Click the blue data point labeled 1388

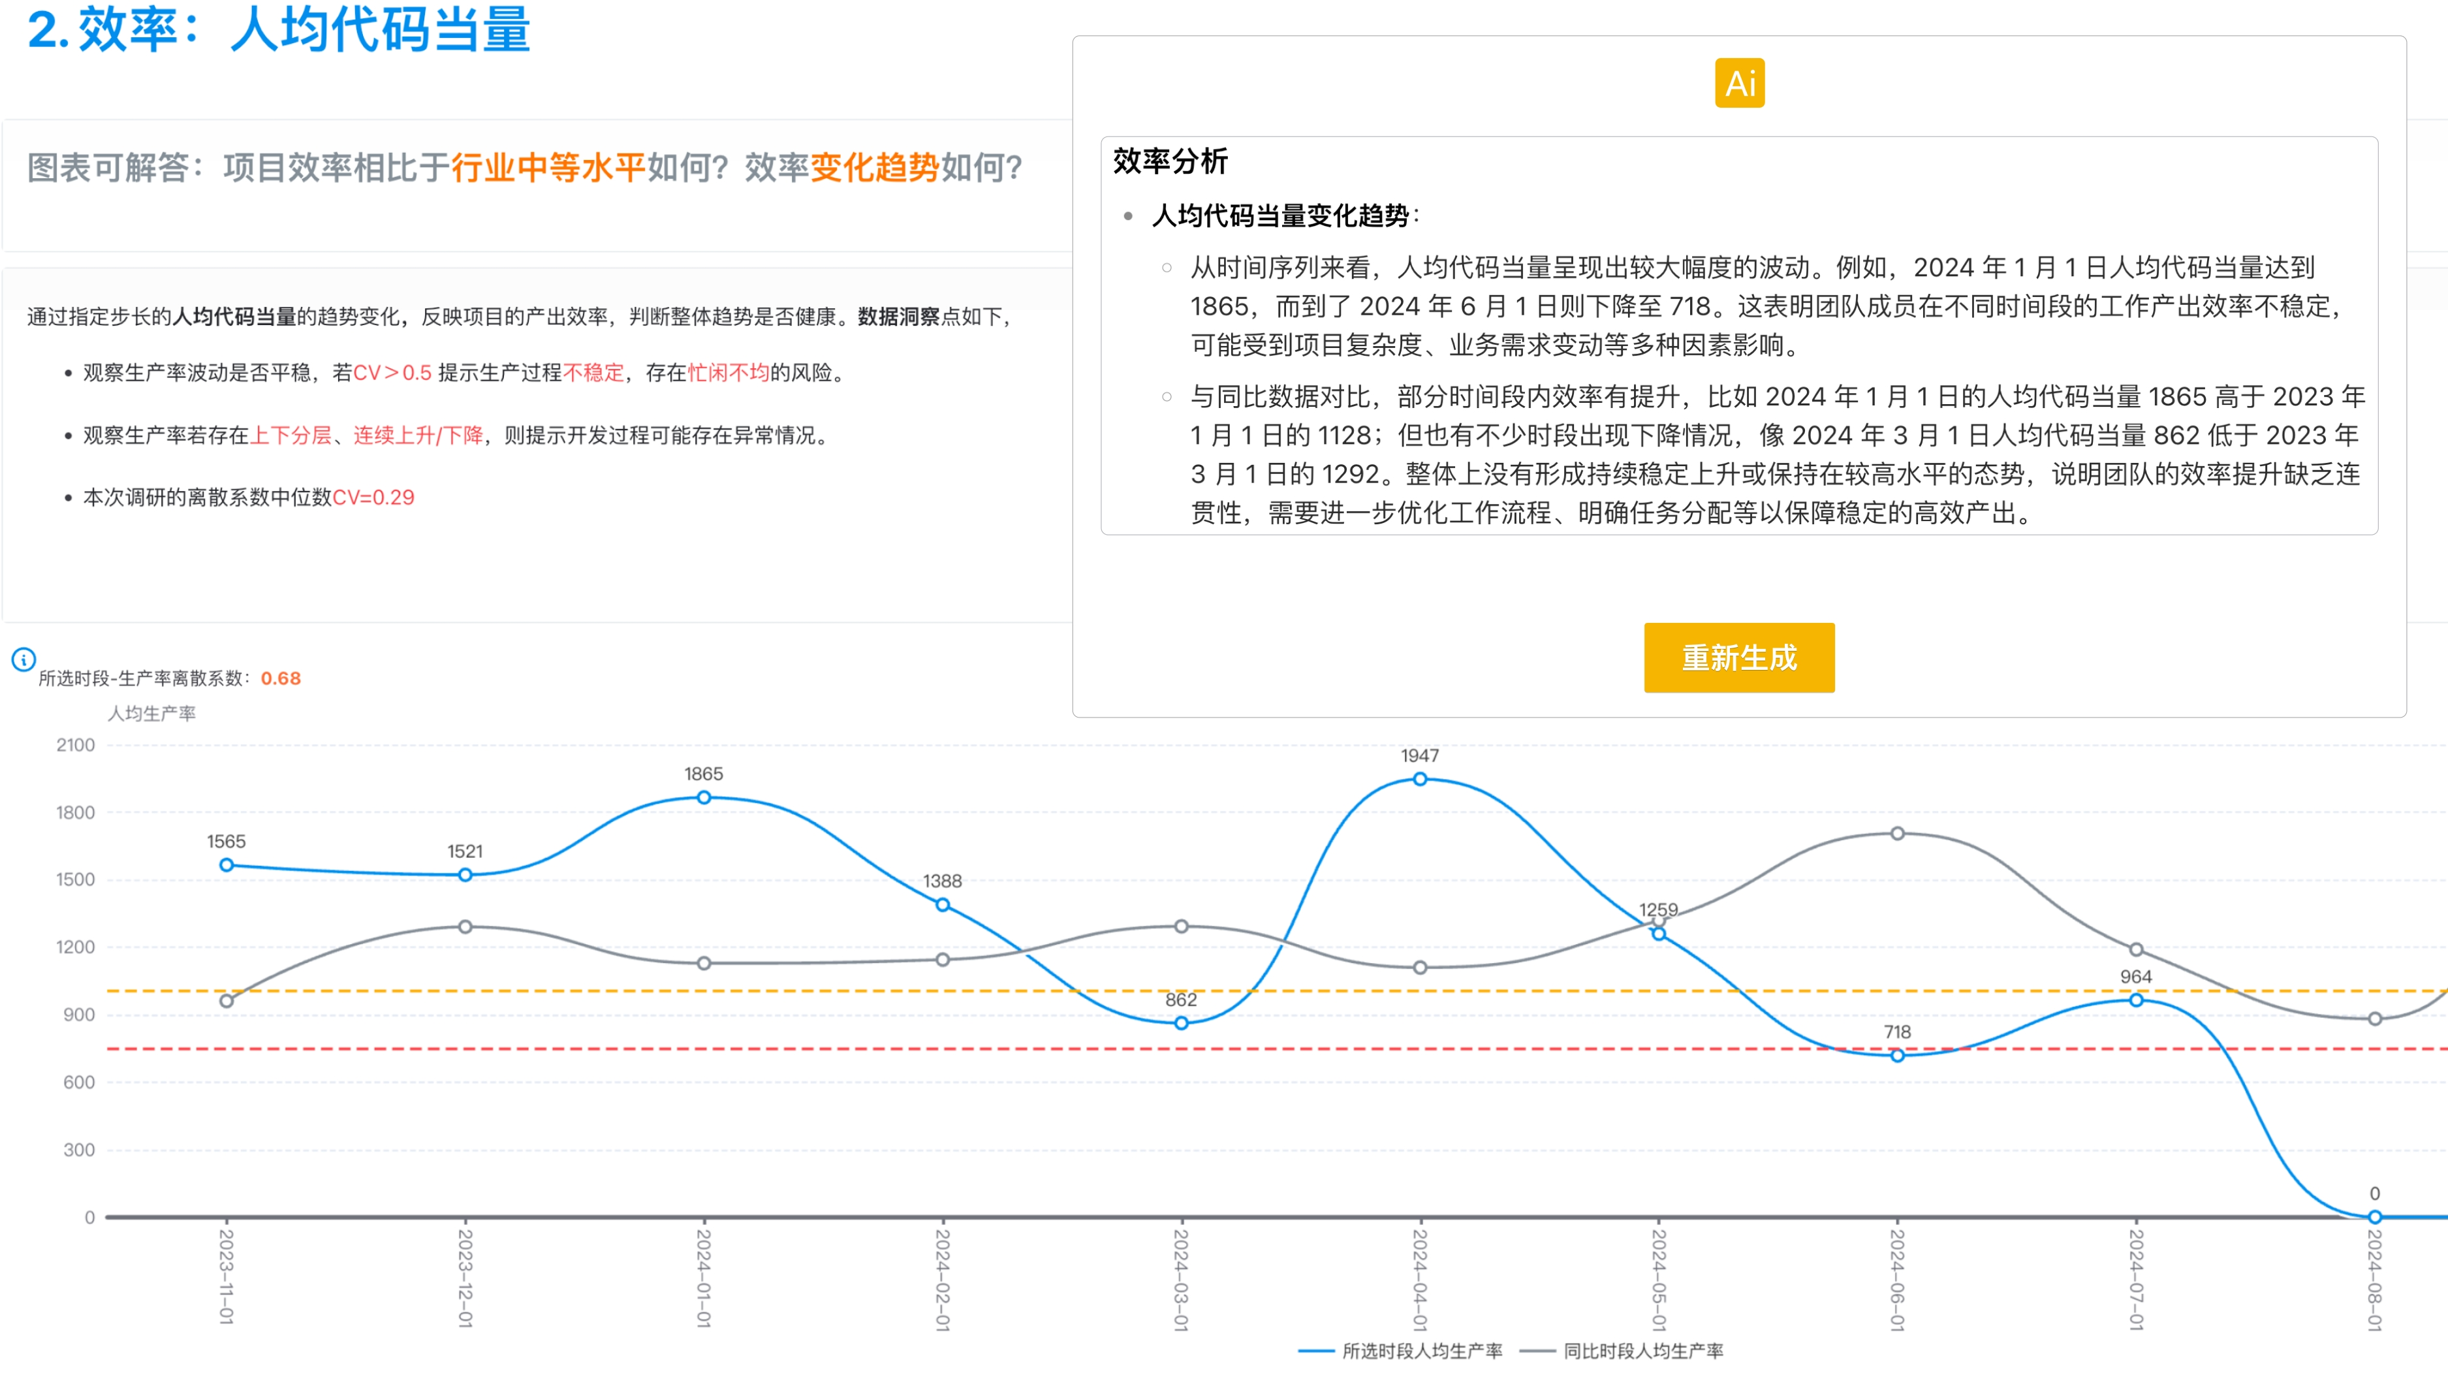point(943,906)
